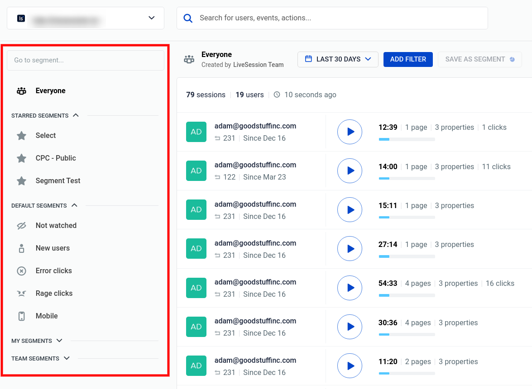Click the '11 clicks' value in 14:00 row
This screenshot has width=532, height=389.
[496, 167]
